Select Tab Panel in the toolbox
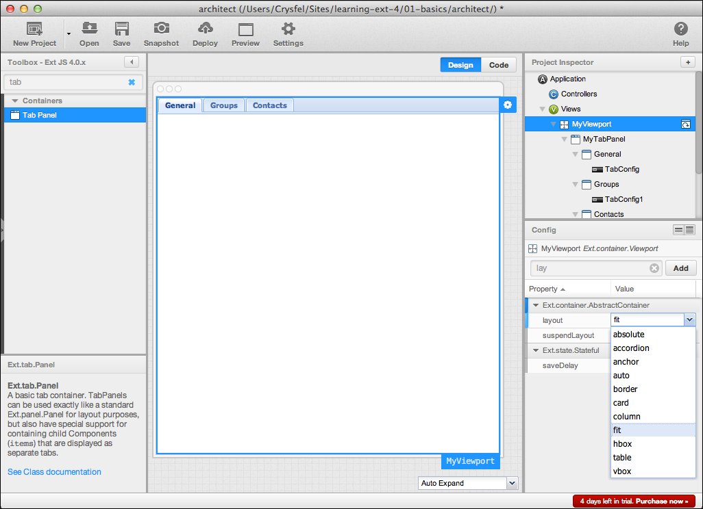 pos(75,115)
